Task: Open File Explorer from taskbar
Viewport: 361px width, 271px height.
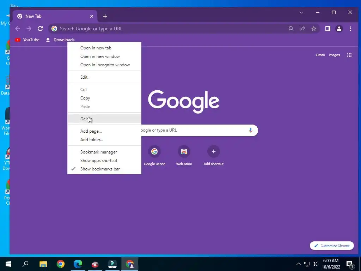Action: point(43,264)
